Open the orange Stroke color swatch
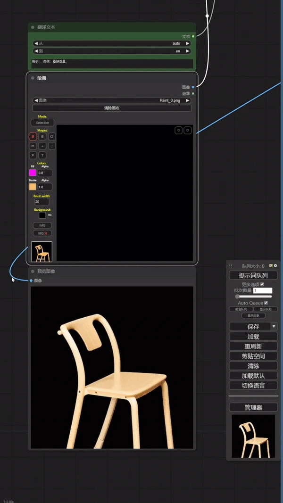 pos(33,187)
